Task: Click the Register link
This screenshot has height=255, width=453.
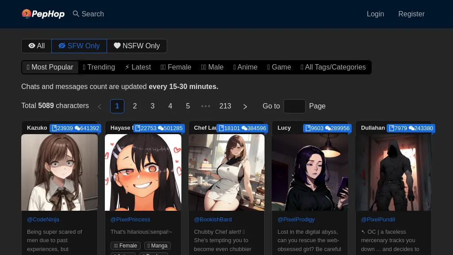Action: [411, 14]
